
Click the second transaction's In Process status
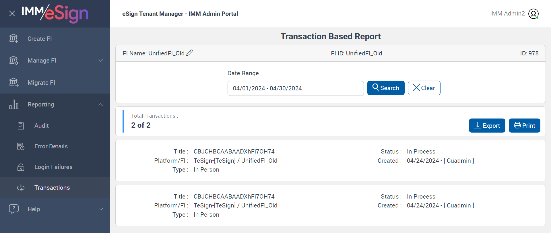pyautogui.click(x=421, y=197)
